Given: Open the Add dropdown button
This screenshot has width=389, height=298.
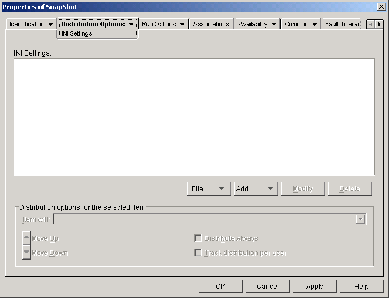Looking at the screenshot, I should (x=256, y=189).
